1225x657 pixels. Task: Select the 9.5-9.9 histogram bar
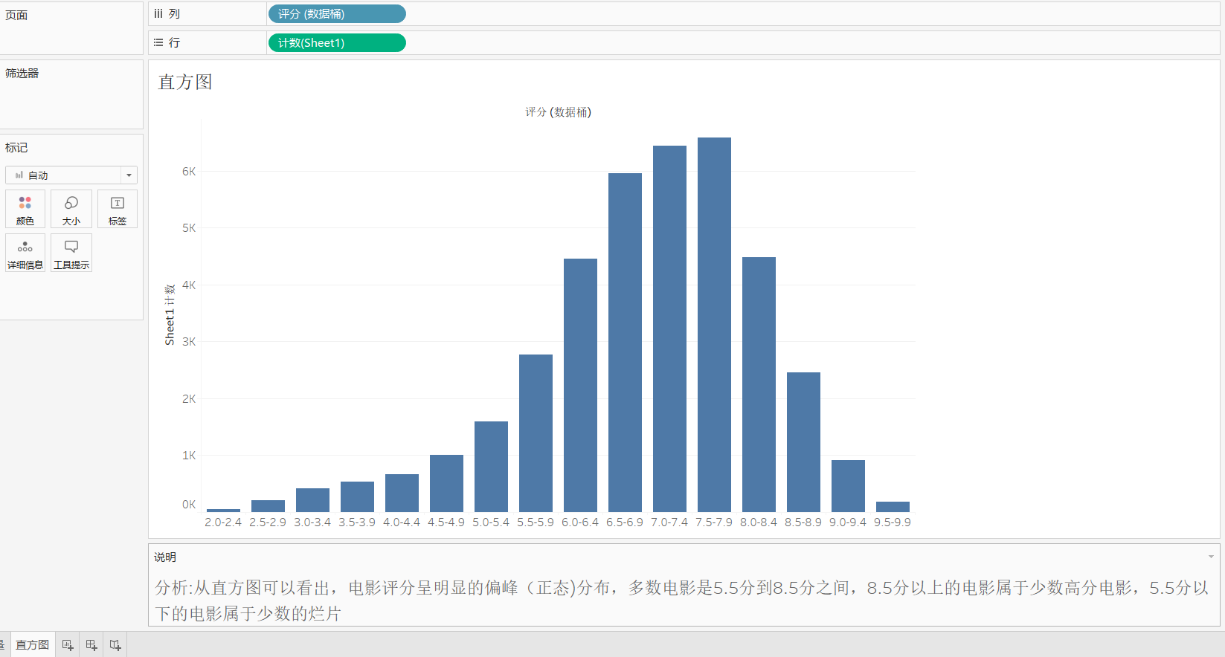[x=893, y=507]
